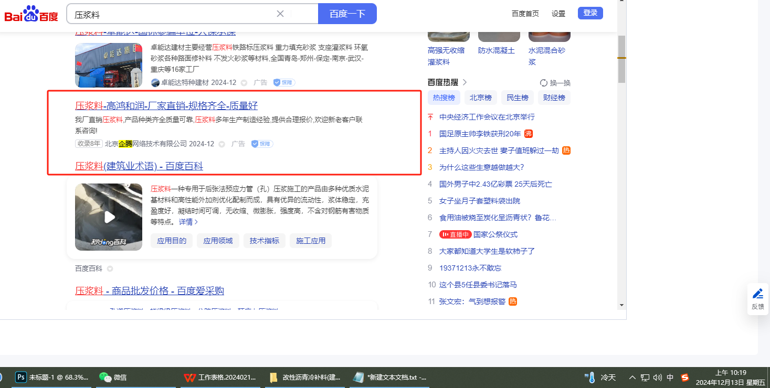Open the 北京企腾网络技术有限公司 source link
770x388 pixels.
(x=146, y=144)
